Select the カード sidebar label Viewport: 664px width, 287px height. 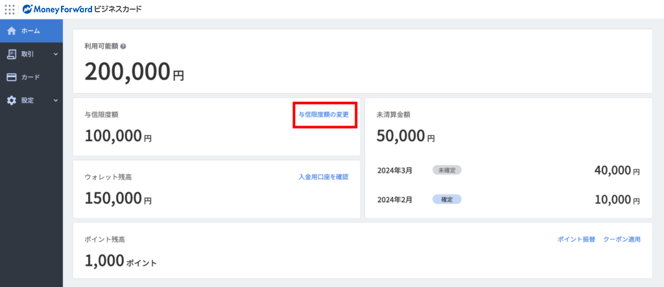coord(30,77)
